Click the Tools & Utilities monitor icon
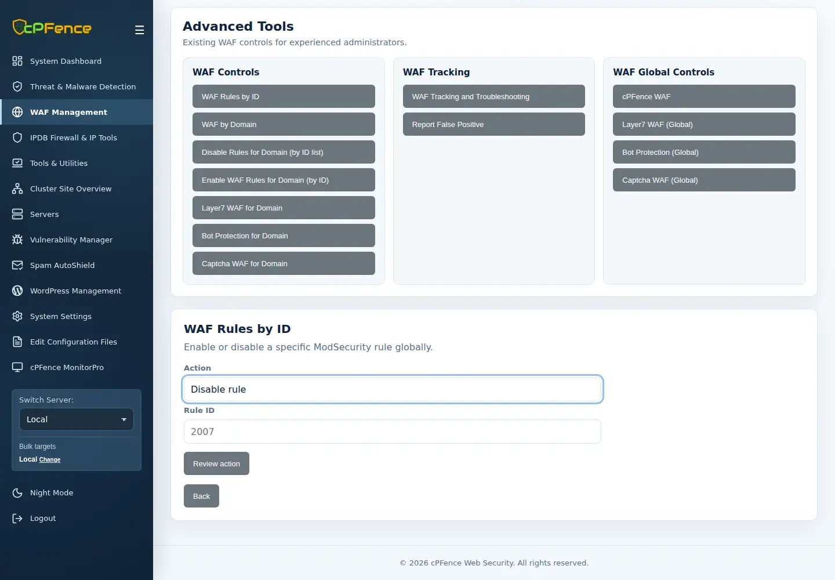The width and height of the screenshot is (835, 580). (x=17, y=163)
